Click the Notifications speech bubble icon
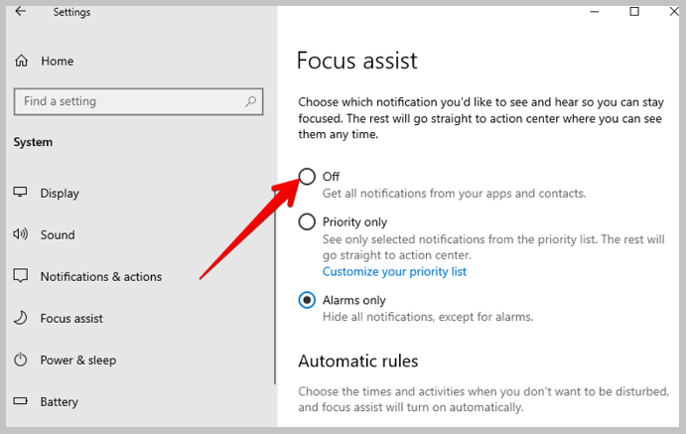 21,276
